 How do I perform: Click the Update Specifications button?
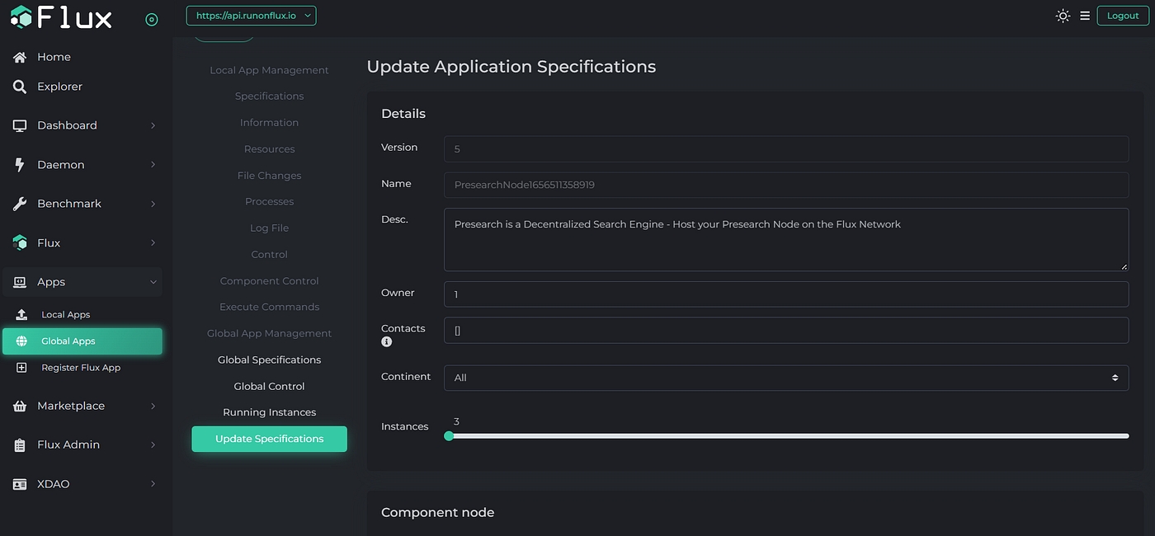tap(269, 439)
